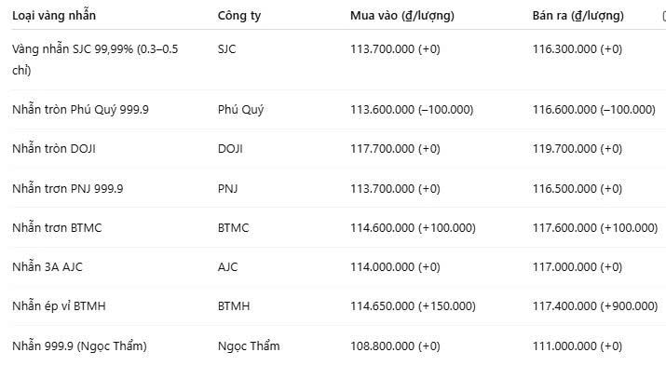Click BTMC sell price 117.600.000 (+100.000)
Viewport: 666px width, 366px height.
595,227
